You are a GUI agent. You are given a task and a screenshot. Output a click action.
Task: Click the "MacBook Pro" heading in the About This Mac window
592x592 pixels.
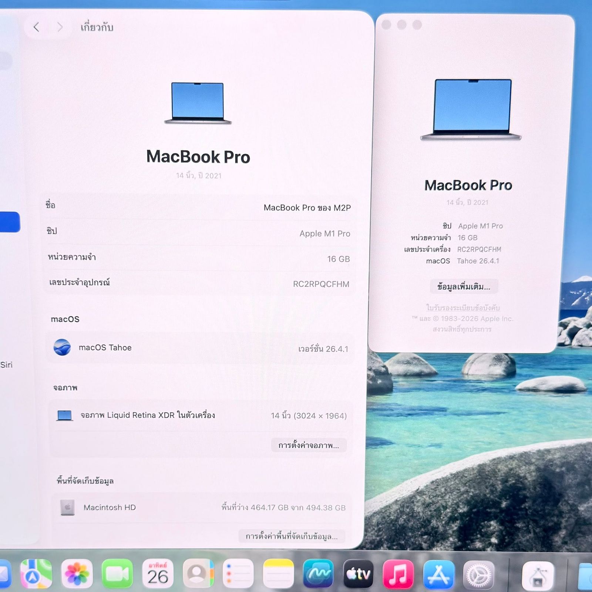(x=468, y=185)
